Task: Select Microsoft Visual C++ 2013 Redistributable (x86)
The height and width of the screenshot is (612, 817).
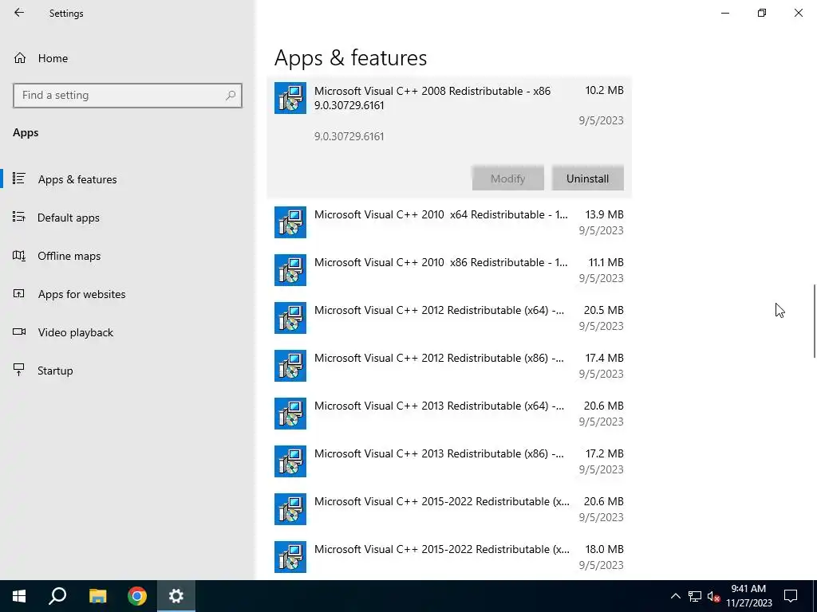Action: pyautogui.click(x=449, y=461)
